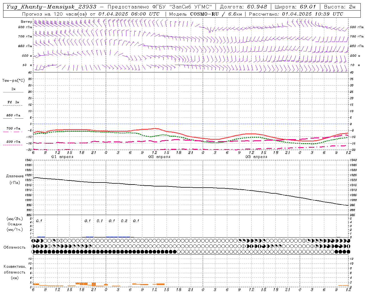Viewport: 365px width, 292px height.
Task: Click the "Давление" pressure panel label
Action: (15, 176)
